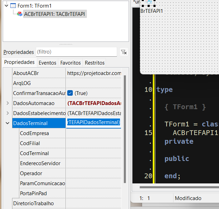Collapse the DadosTerminal property

tap(8, 123)
